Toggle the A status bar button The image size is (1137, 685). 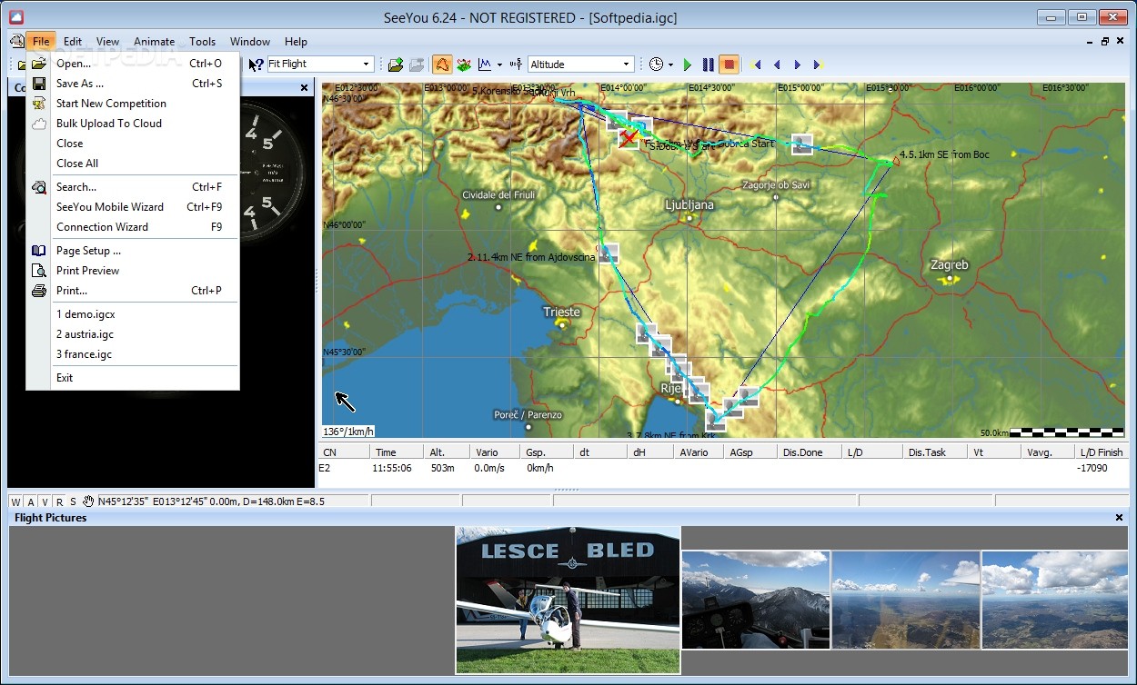coord(31,501)
